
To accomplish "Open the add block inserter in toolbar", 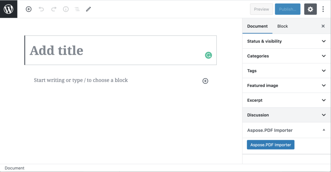I will click(29, 9).
